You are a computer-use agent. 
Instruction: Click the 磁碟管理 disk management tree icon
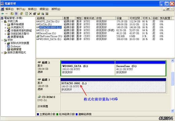click(9, 49)
